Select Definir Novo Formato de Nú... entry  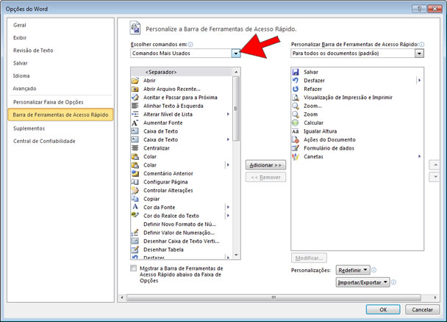[x=182, y=224]
